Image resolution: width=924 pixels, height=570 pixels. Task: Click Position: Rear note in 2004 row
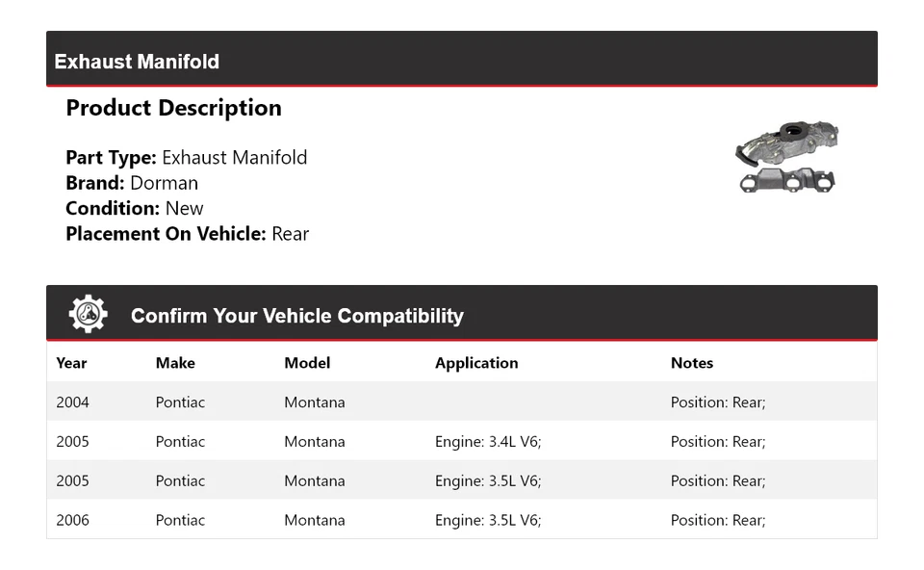pyautogui.click(x=718, y=402)
